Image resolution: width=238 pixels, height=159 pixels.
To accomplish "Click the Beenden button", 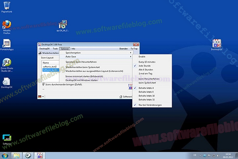I will click(123, 49).
